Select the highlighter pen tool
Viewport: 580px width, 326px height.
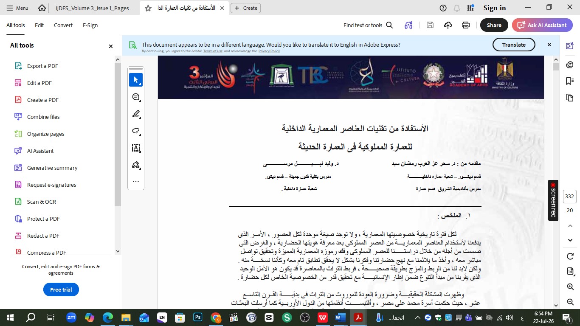136,114
